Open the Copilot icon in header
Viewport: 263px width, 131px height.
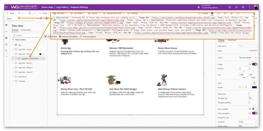point(230,7)
